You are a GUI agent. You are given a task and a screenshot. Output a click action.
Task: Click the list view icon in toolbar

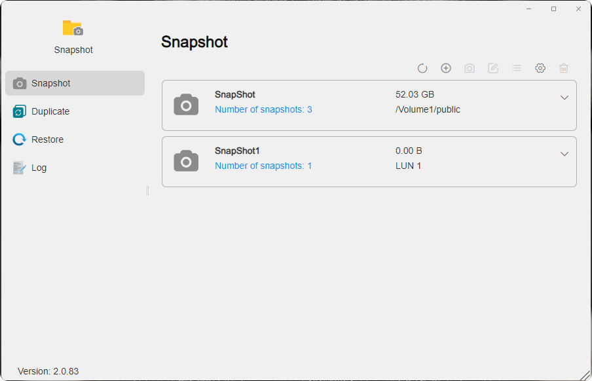[x=517, y=67]
